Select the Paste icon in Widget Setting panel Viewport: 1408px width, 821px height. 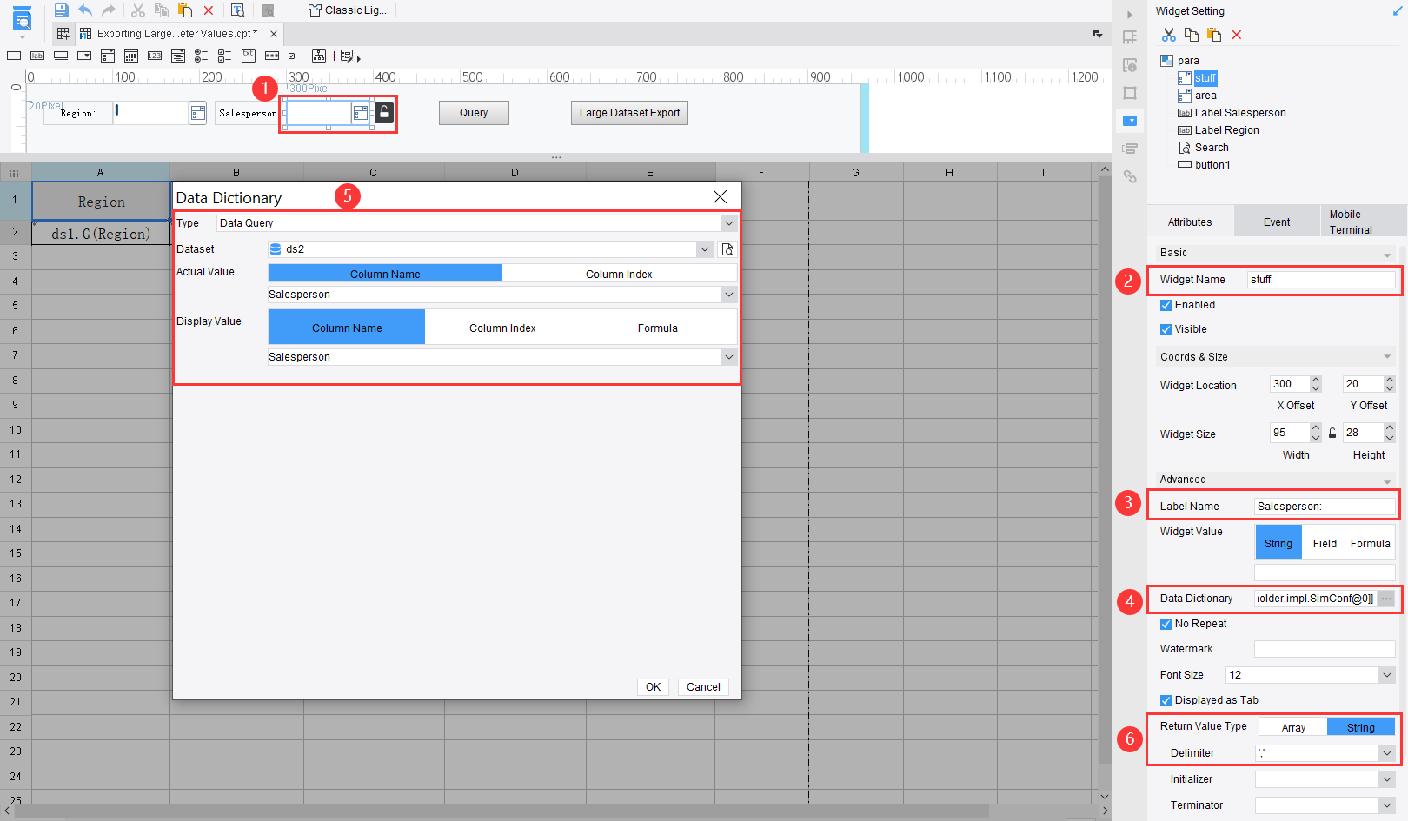(x=1213, y=35)
